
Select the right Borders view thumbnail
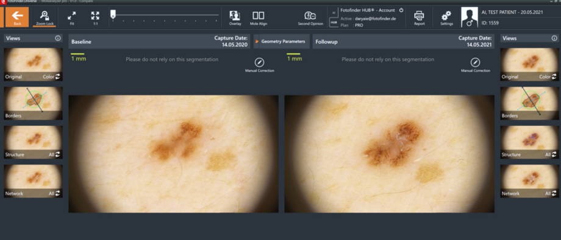coord(529,103)
